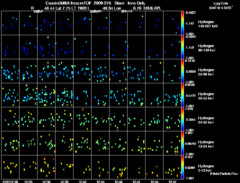240x183 pixels.
Task: Click the '12:36' time axis label
Action: 46,181
